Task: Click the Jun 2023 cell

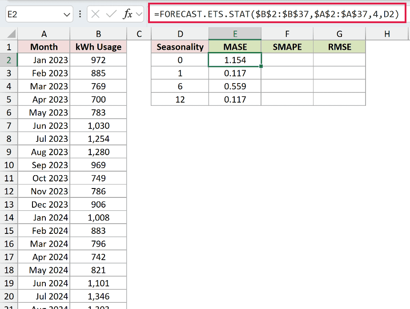Action: (x=44, y=125)
